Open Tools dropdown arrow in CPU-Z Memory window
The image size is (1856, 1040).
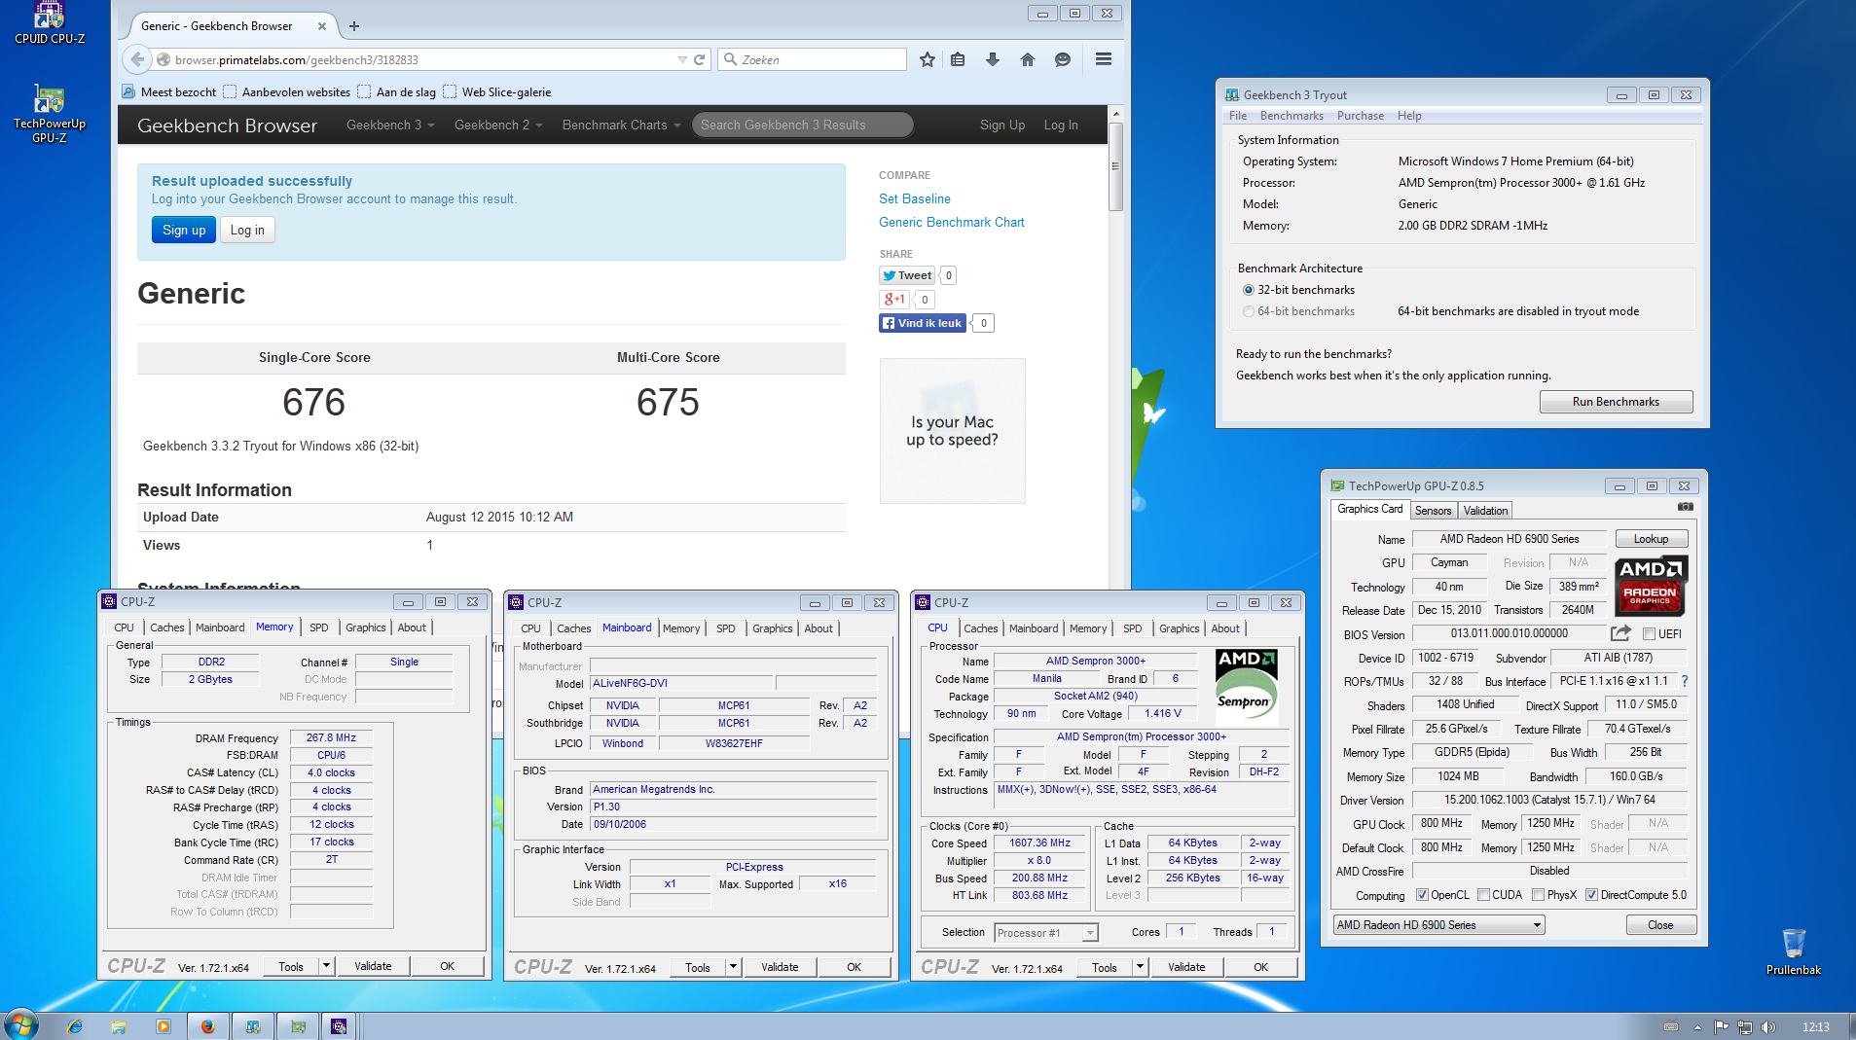[327, 966]
